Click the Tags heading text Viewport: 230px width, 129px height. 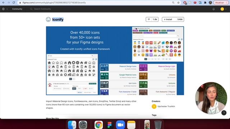click(154, 115)
